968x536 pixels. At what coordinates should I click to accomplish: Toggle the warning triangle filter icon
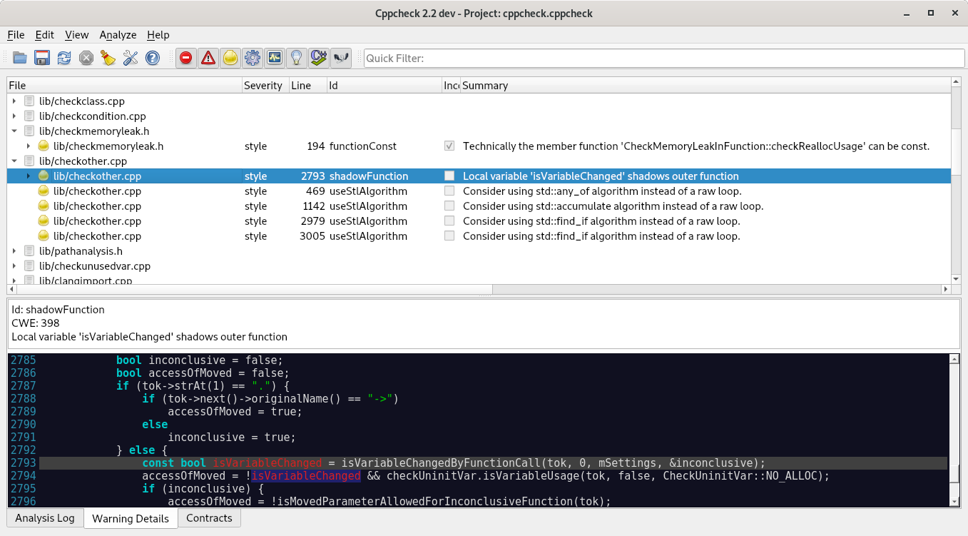208,59
